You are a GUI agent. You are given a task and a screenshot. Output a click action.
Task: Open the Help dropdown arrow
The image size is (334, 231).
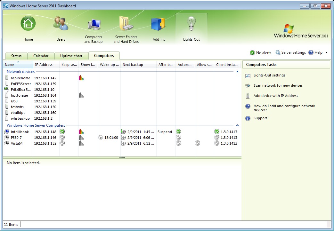326,52
